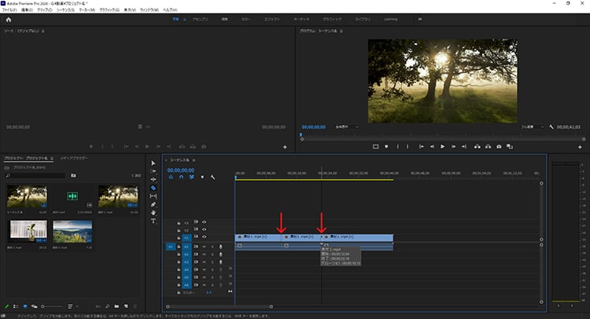
Task: Add a marker in the timeline panel
Action: coord(202,177)
